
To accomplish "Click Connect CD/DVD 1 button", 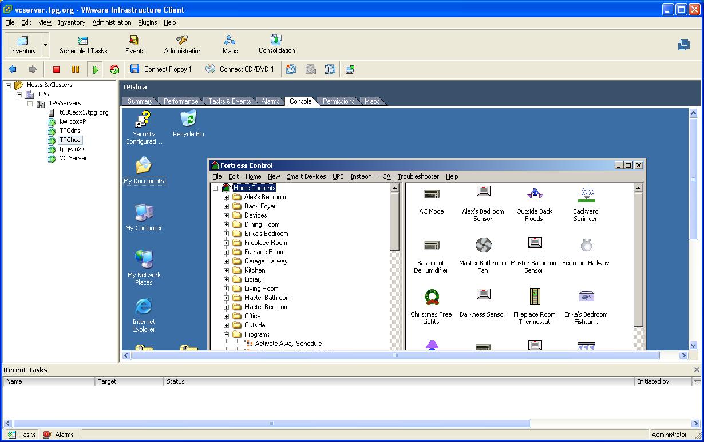I will click(x=240, y=69).
